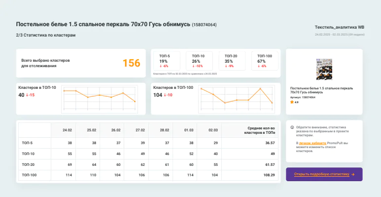
Task: Select the ТОП-10 percentage card
Action: coord(199,61)
